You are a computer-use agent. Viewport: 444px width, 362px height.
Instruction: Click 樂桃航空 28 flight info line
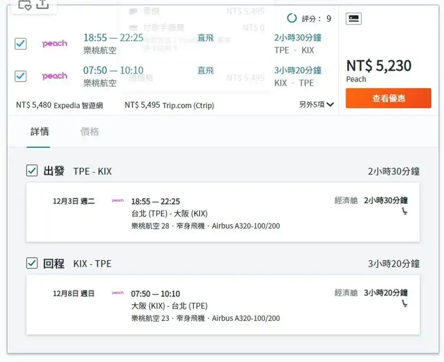tap(206, 226)
